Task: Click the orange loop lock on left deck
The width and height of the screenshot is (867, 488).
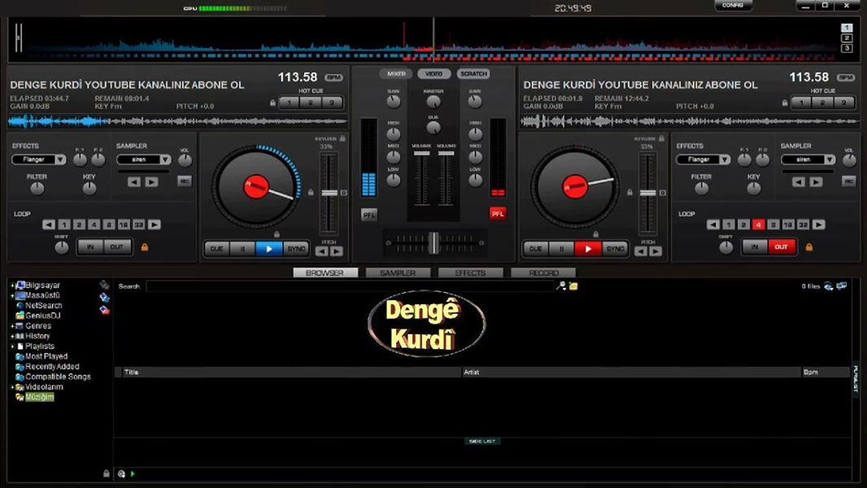Action: click(145, 247)
